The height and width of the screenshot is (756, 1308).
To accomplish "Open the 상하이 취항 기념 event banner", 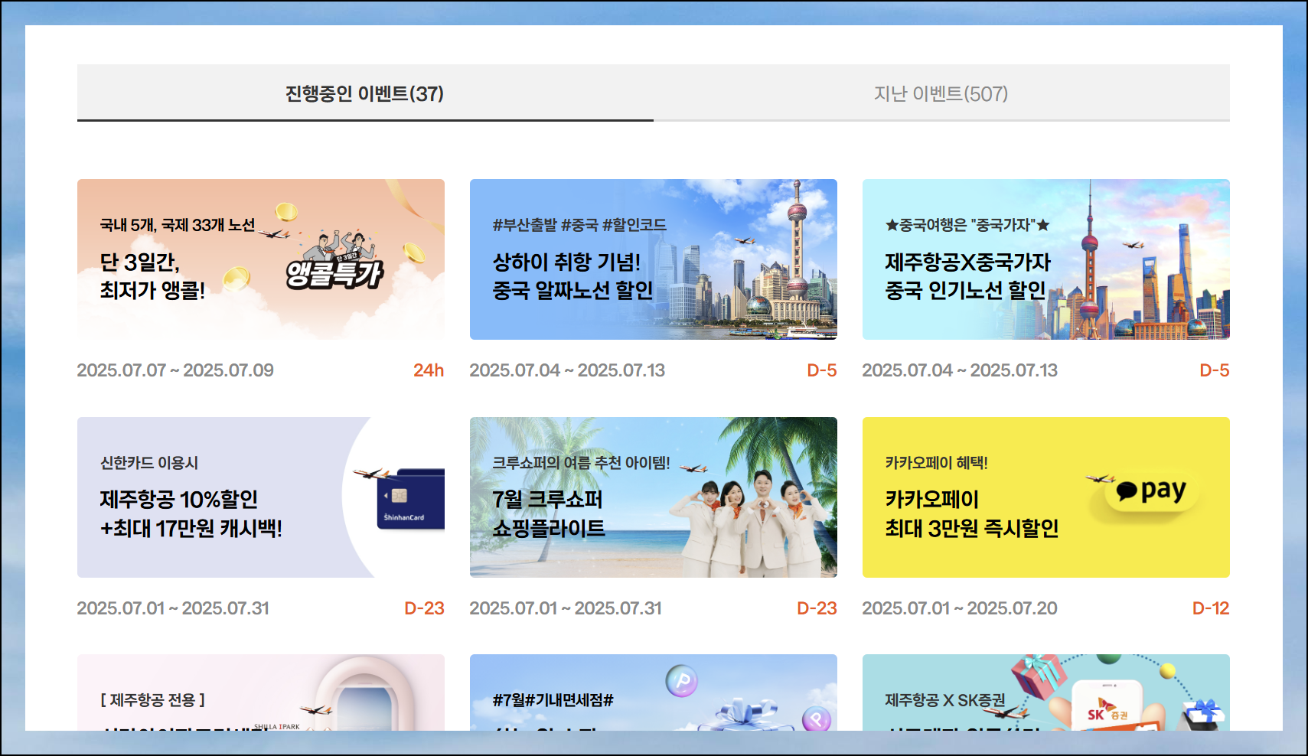I will click(654, 259).
